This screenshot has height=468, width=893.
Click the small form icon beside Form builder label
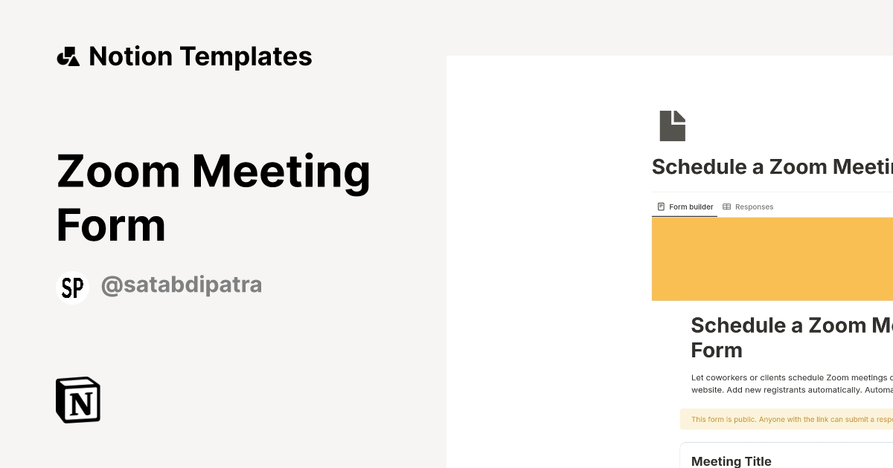[x=661, y=207]
